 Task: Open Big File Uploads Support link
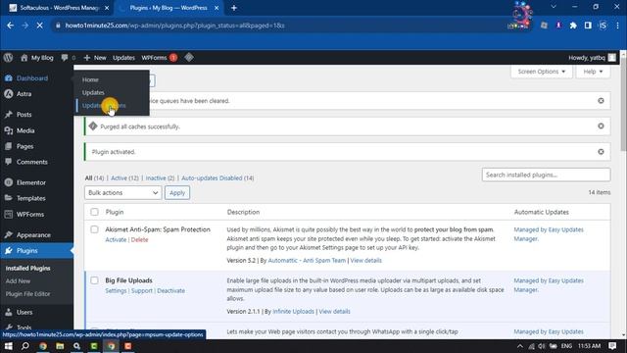142,290
